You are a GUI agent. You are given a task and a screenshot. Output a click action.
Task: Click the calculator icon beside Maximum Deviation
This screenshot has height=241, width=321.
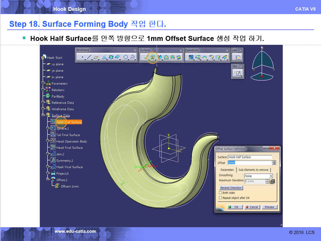tap(272, 182)
